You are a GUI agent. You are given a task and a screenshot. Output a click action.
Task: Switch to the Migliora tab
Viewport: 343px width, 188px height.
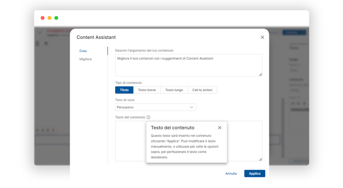[x=85, y=59]
